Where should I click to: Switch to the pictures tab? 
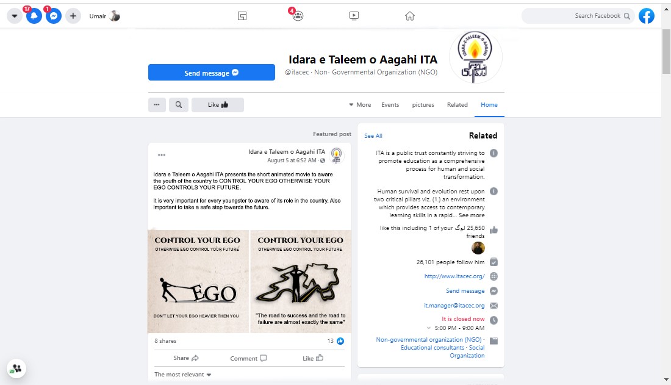click(x=423, y=105)
